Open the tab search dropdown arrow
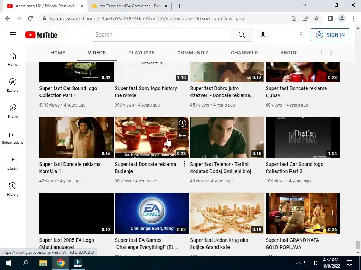The height and width of the screenshot is (270, 361). click(x=304, y=5)
